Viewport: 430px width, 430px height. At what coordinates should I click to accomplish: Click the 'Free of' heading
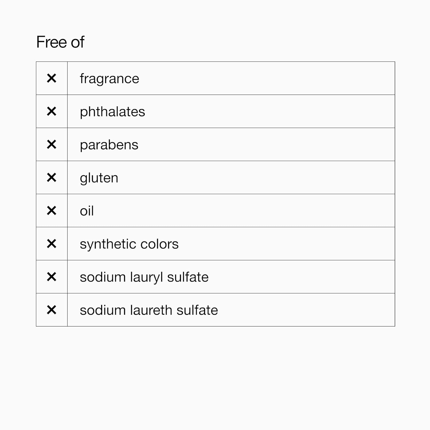click(60, 42)
